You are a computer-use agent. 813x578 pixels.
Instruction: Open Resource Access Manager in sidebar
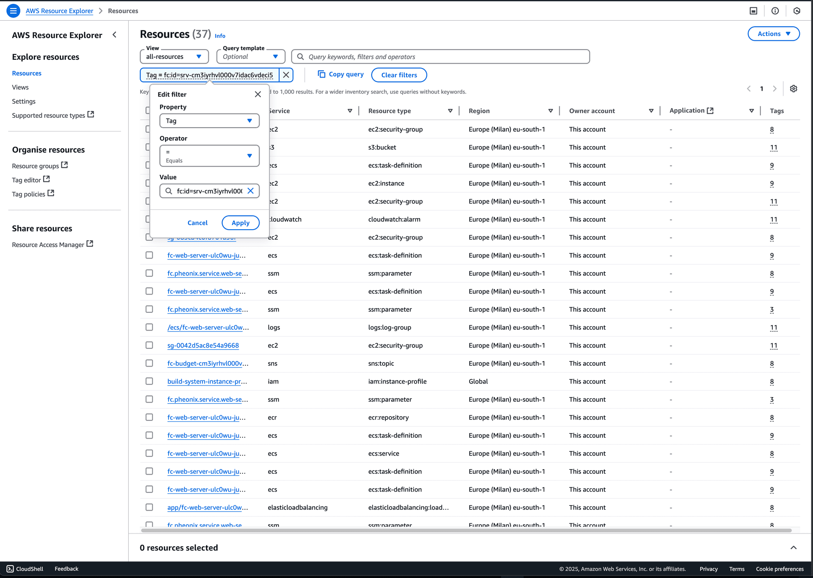click(48, 245)
